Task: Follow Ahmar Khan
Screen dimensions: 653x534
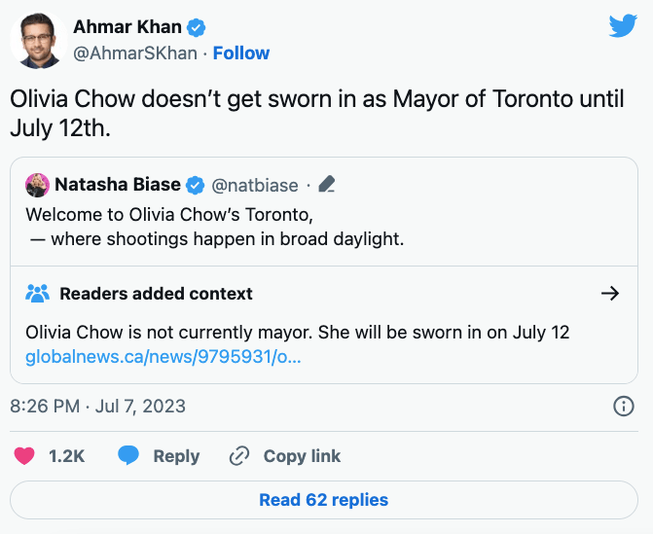Action: (241, 53)
